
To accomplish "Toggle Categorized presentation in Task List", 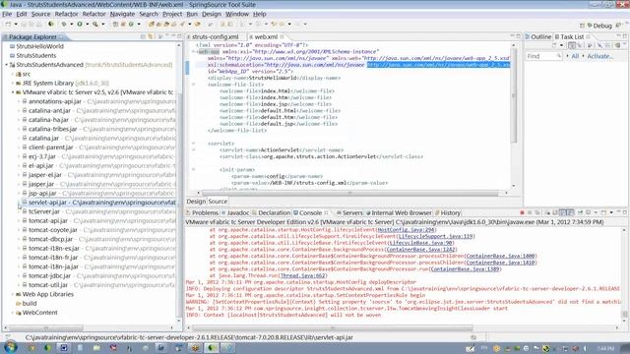I will 572,46.
